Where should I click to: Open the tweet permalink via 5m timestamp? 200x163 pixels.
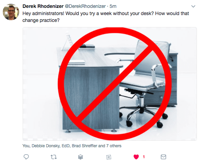(x=113, y=6)
